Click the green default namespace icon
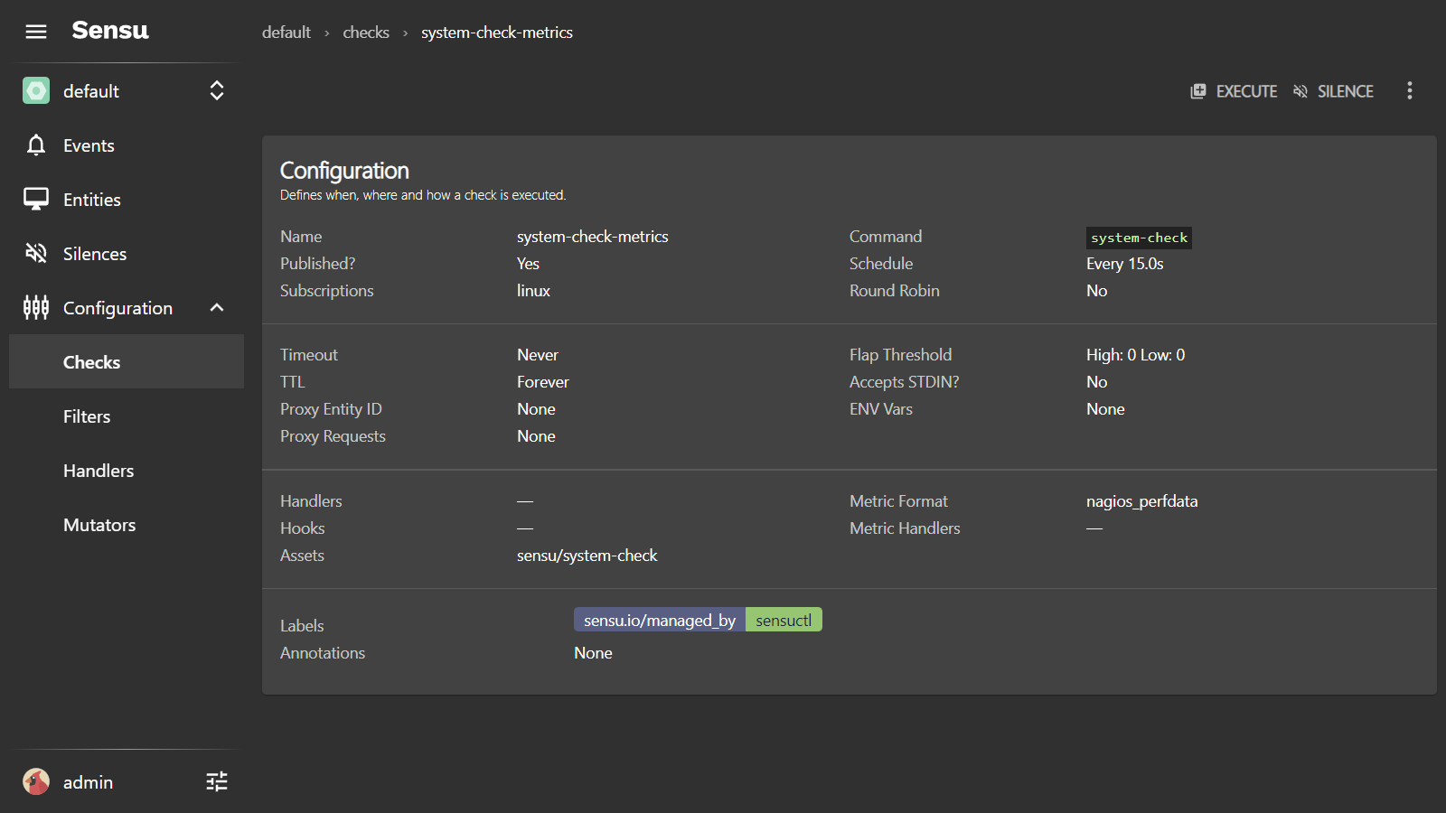The height and width of the screenshot is (813, 1446). (x=36, y=90)
